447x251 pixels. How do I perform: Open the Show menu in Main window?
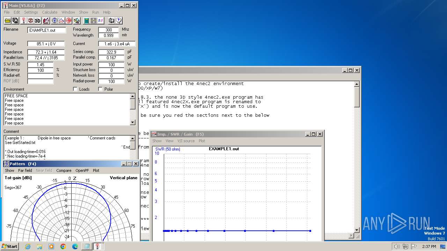[83, 12]
